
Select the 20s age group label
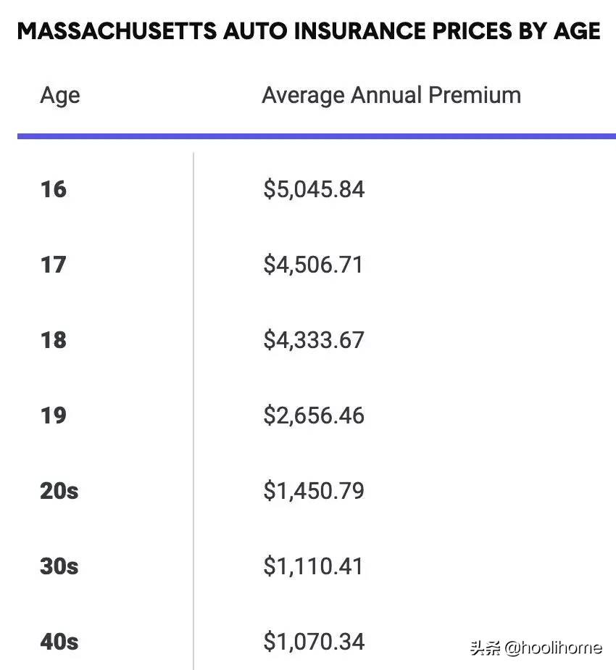tap(59, 492)
